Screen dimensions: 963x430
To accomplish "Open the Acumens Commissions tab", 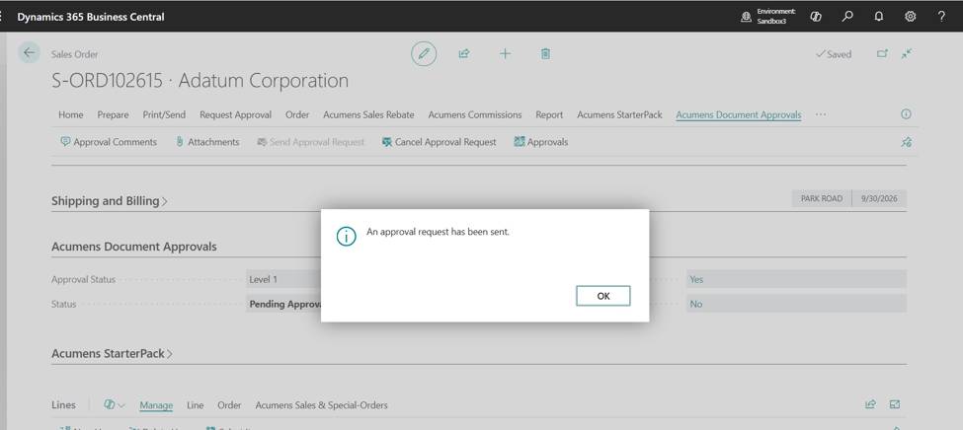I will pos(475,114).
